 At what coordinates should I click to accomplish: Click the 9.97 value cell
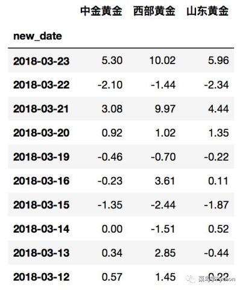pos(165,109)
